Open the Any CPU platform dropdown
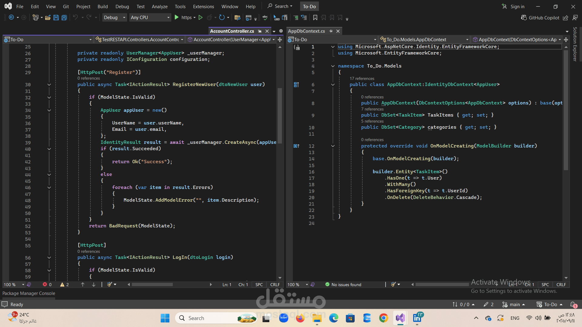Screen dimensions: 582x327 click(x=150, y=18)
